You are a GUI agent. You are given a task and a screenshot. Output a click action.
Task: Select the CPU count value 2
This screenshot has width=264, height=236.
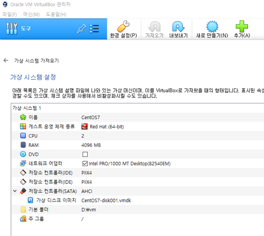point(83,136)
